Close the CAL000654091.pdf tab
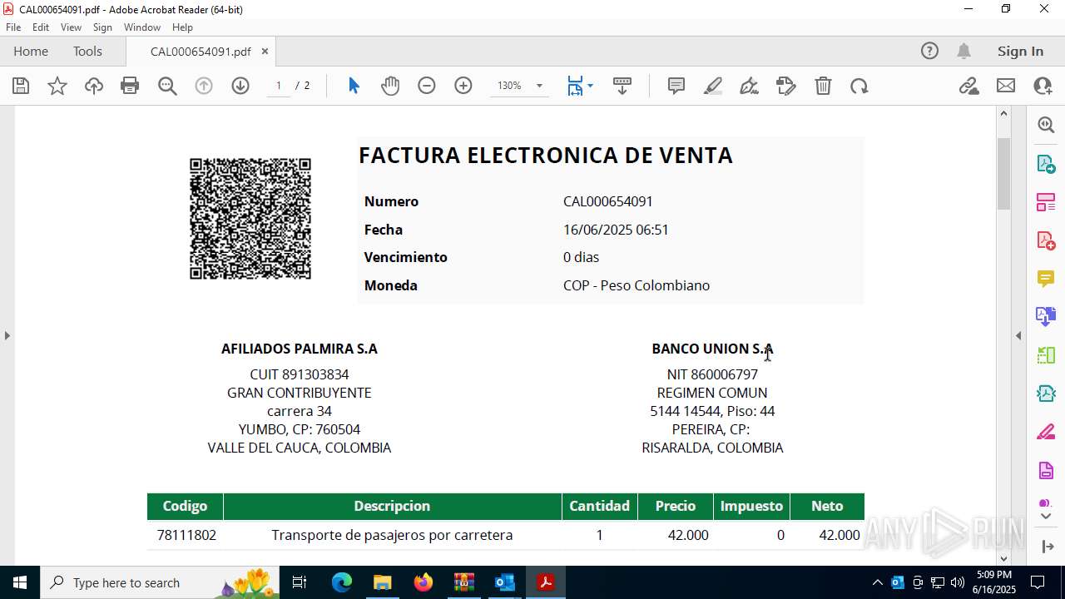Screen dimensions: 1065x599 tap(265, 51)
